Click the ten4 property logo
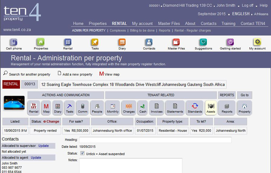 click(x=22, y=13)
